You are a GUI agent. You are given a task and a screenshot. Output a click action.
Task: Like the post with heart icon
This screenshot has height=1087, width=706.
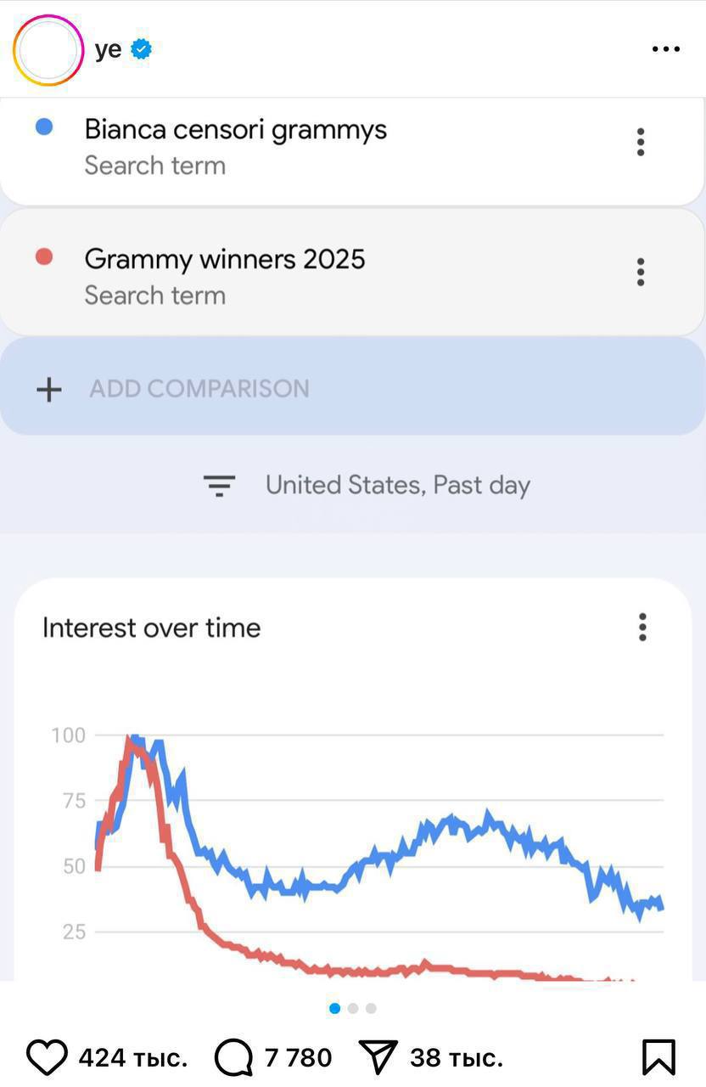[x=46, y=1057]
